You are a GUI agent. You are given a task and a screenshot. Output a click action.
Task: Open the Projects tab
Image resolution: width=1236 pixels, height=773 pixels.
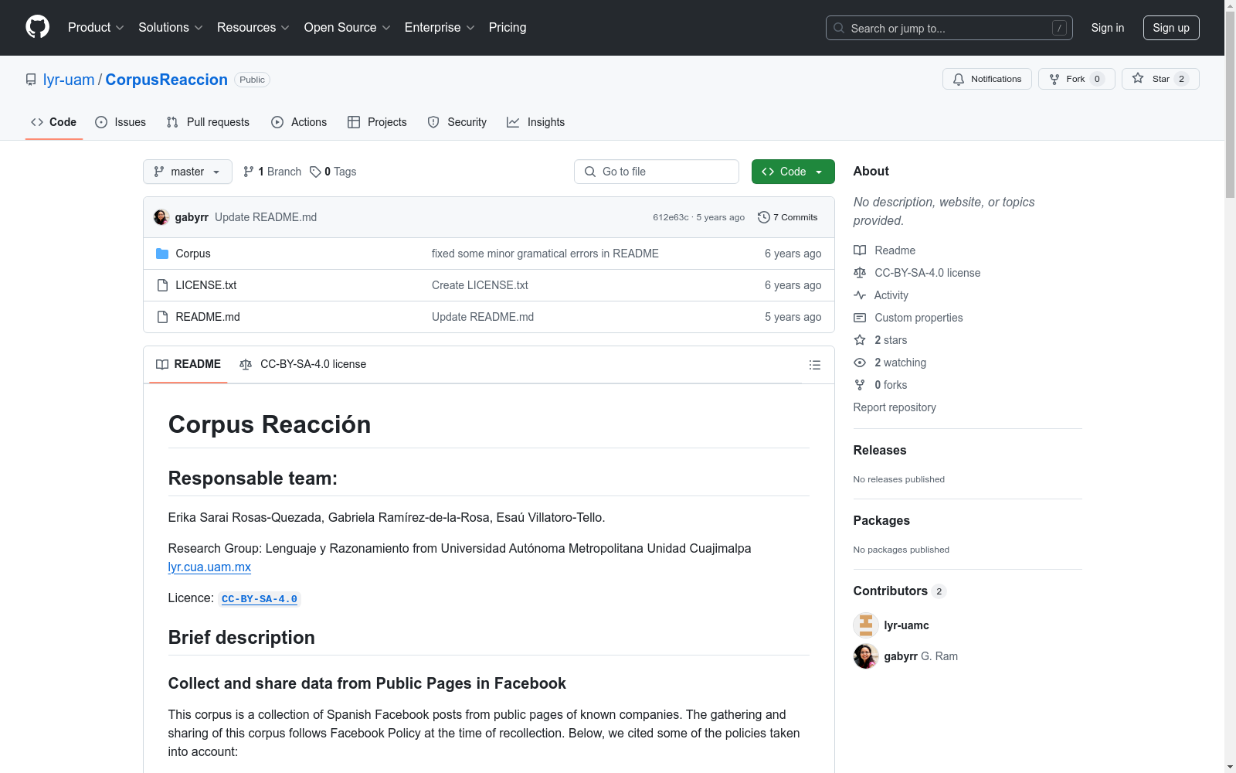[377, 122]
